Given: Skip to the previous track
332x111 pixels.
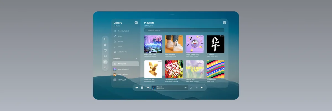Looking at the screenshot, I should point(137,87).
